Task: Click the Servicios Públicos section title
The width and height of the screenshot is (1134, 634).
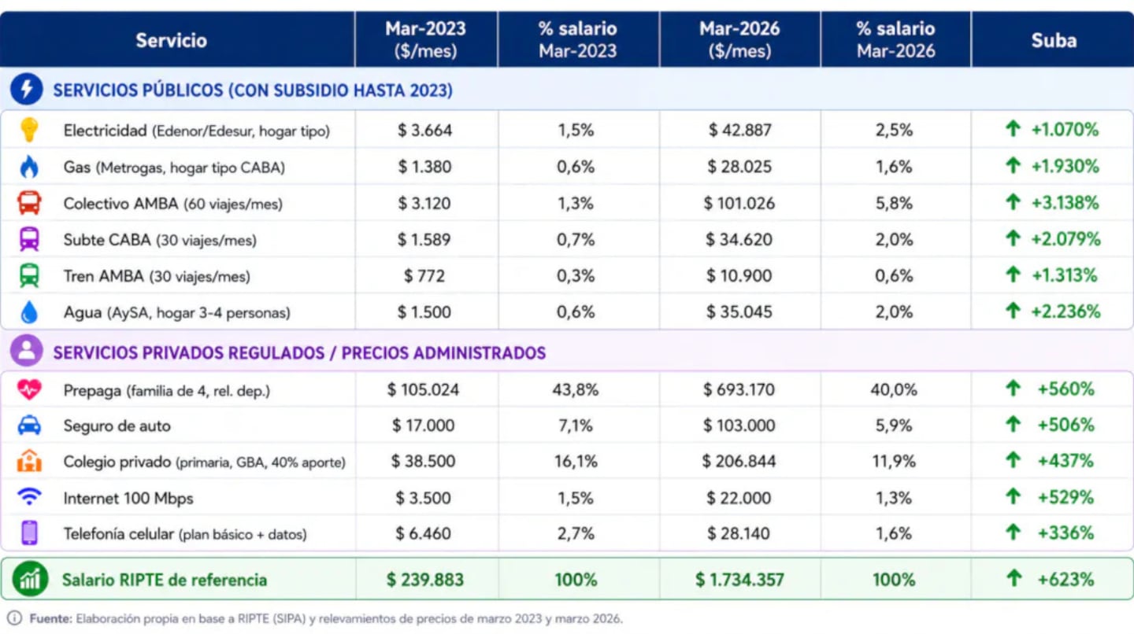Action: click(253, 90)
